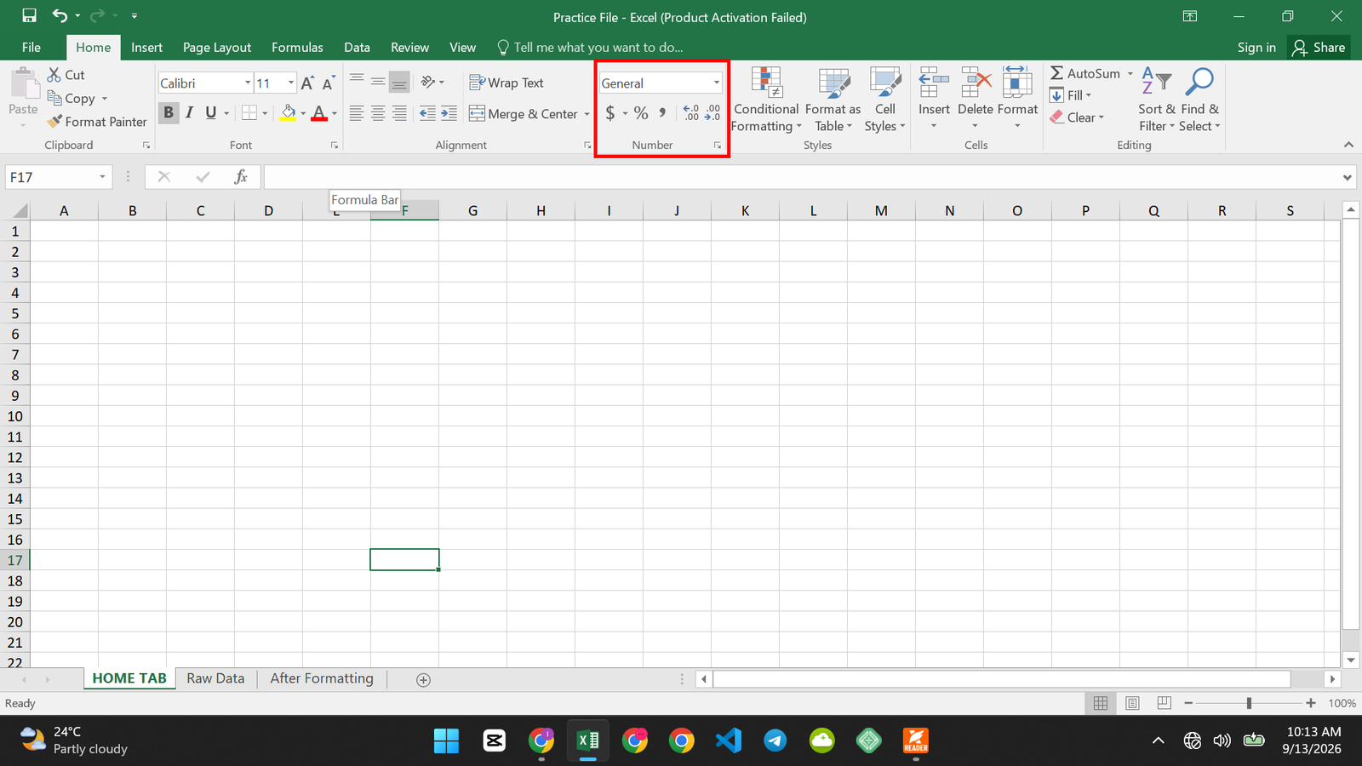Expand the font size dropdown

(x=291, y=83)
